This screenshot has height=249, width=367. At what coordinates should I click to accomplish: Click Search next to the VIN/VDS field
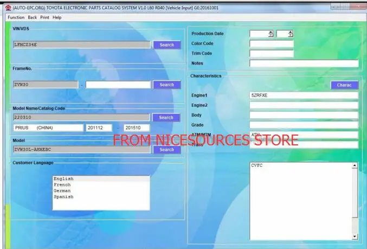click(167, 44)
